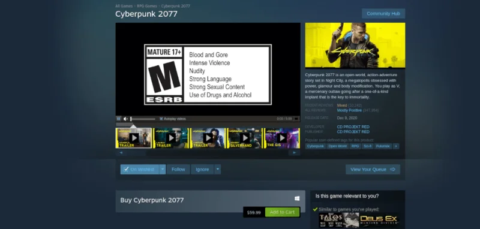The height and width of the screenshot is (229, 480).
Task: Select the Futuristic tag
Action: click(383, 146)
